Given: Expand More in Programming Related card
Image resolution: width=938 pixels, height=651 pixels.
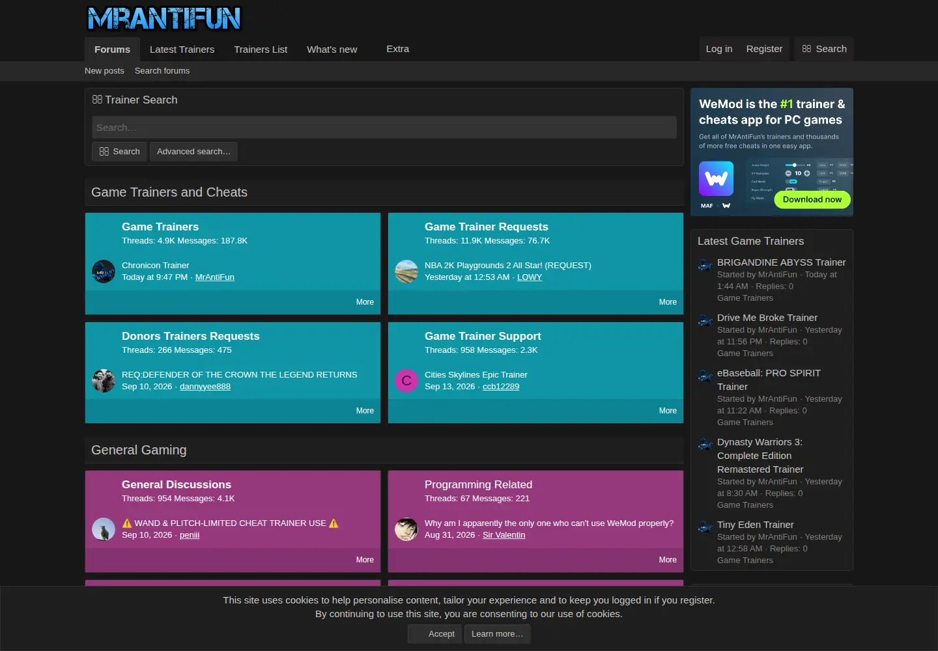Looking at the screenshot, I should [x=668, y=560].
